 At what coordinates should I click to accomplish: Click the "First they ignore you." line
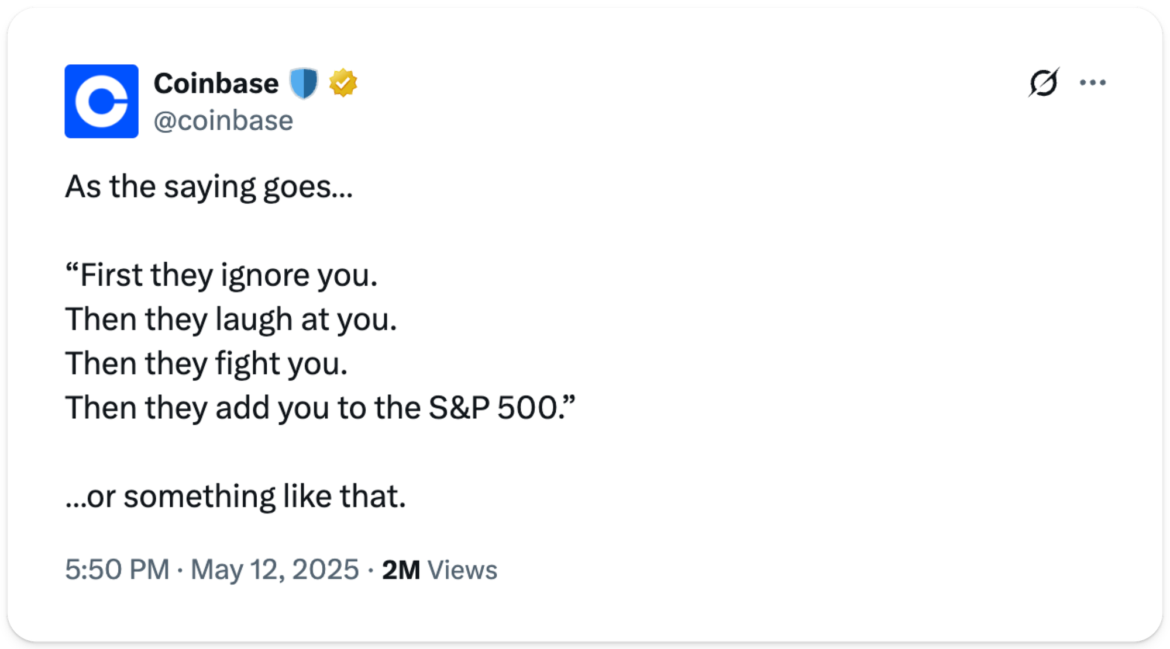(222, 276)
